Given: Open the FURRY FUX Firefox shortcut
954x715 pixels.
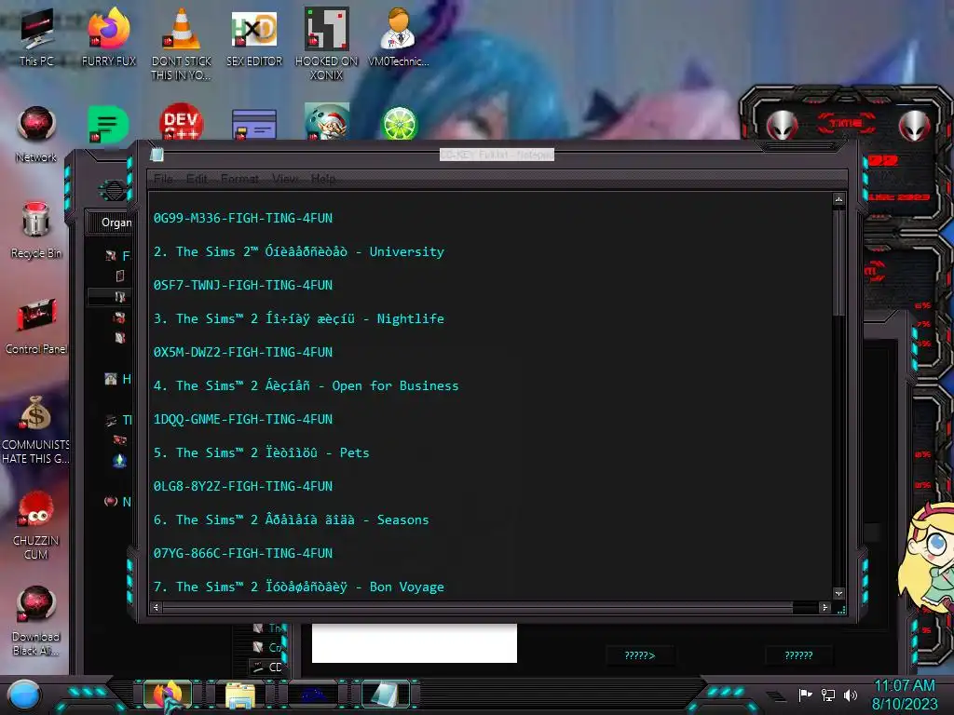Looking at the screenshot, I should tap(108, 36).
